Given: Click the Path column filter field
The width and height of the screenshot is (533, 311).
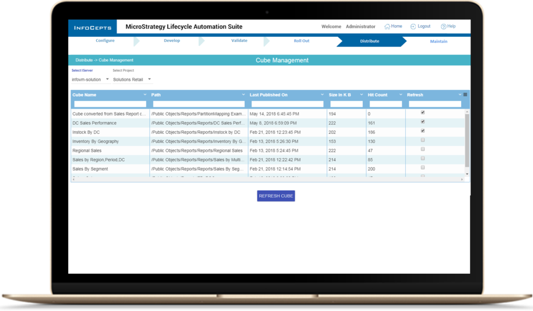Looking at the screenshot, I should pyautogui.click(x=199, y=104).
